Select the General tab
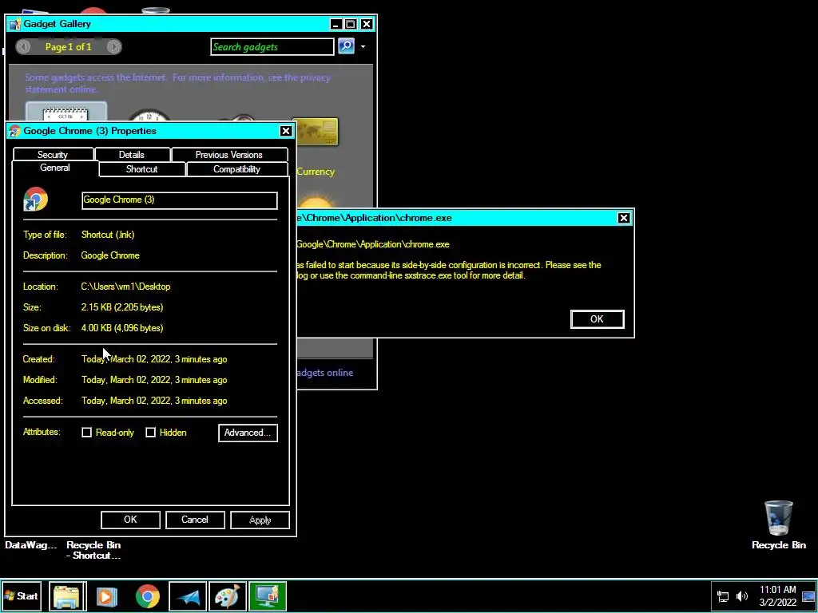The image size is (818, 613). (x=55, y=168)
